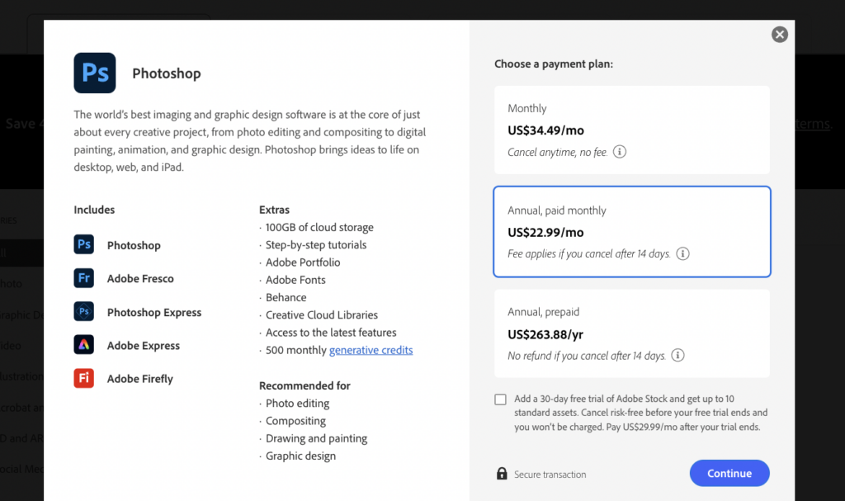The height and width of the screenshot is (501, 845).
Task: Click the large Photoshop logo at the top
Action: pyautogui.click(x=94, y=73)
